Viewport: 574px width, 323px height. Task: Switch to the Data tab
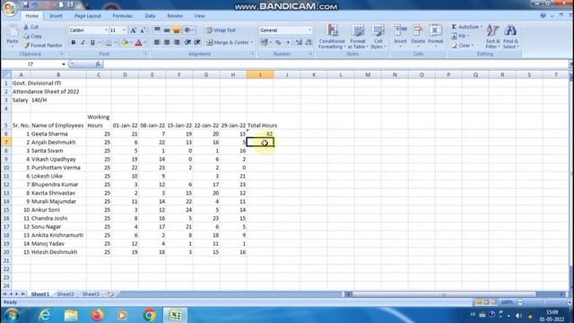pos(150,16)
